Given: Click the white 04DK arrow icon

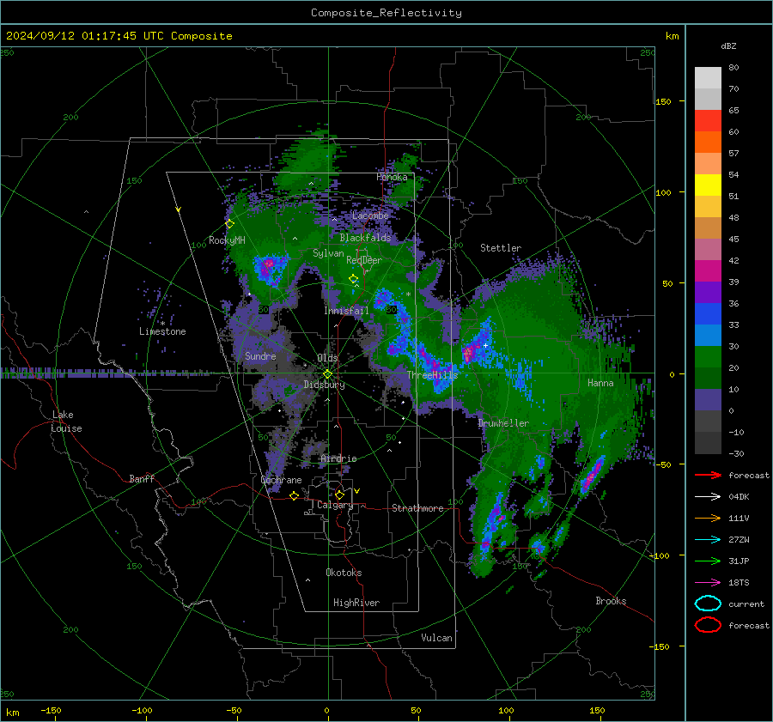Looking at the screenshot, I should (x=708, y=497).
